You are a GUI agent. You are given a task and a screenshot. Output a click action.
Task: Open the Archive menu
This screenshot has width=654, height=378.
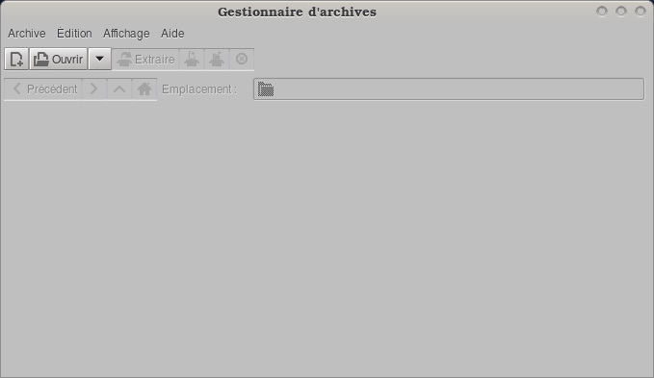coord(27,34)
